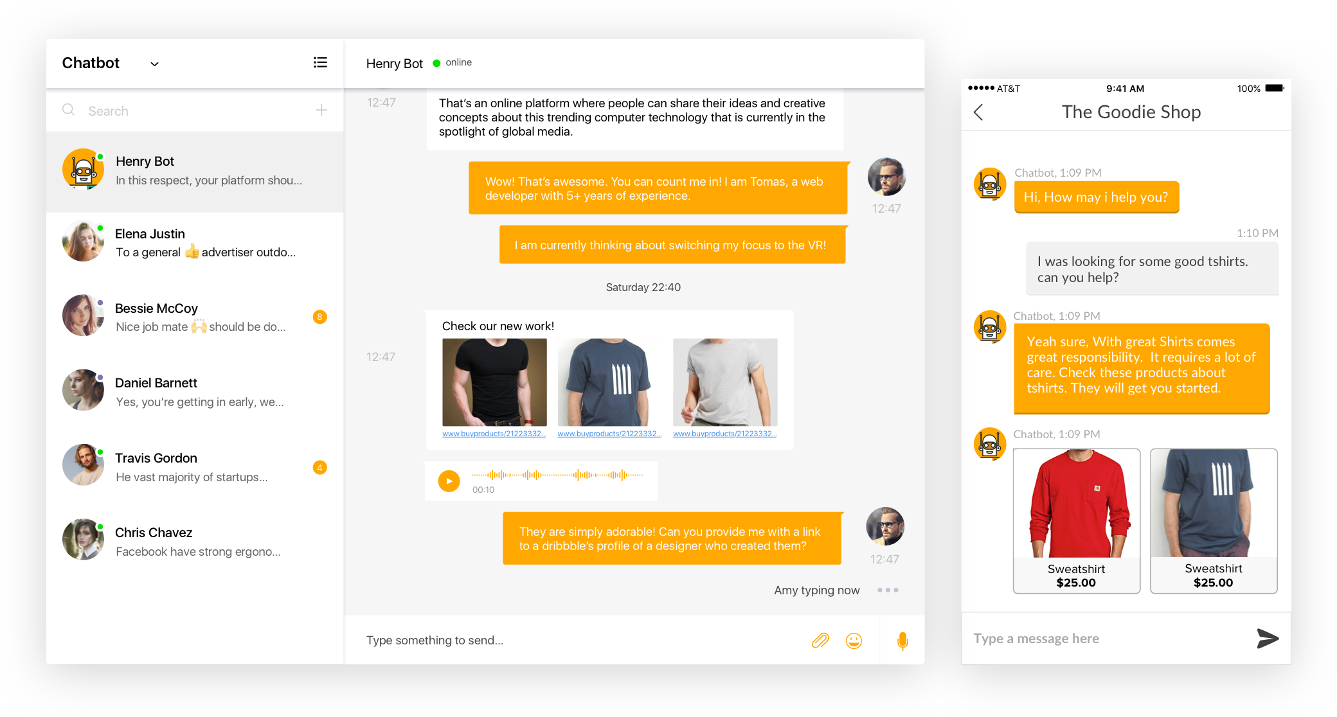Click the search magnifier icon

(69, 110)
